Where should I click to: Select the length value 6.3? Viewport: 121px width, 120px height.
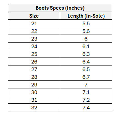(86, 54)
